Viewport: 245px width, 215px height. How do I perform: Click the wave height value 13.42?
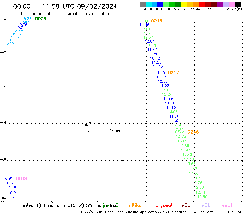pyautogui.click(x=187, y=154)
